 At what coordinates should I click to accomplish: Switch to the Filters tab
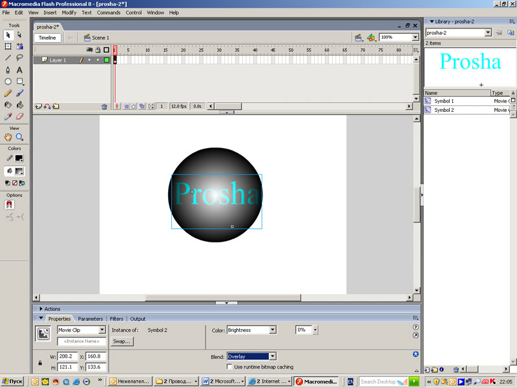[116, 319]
